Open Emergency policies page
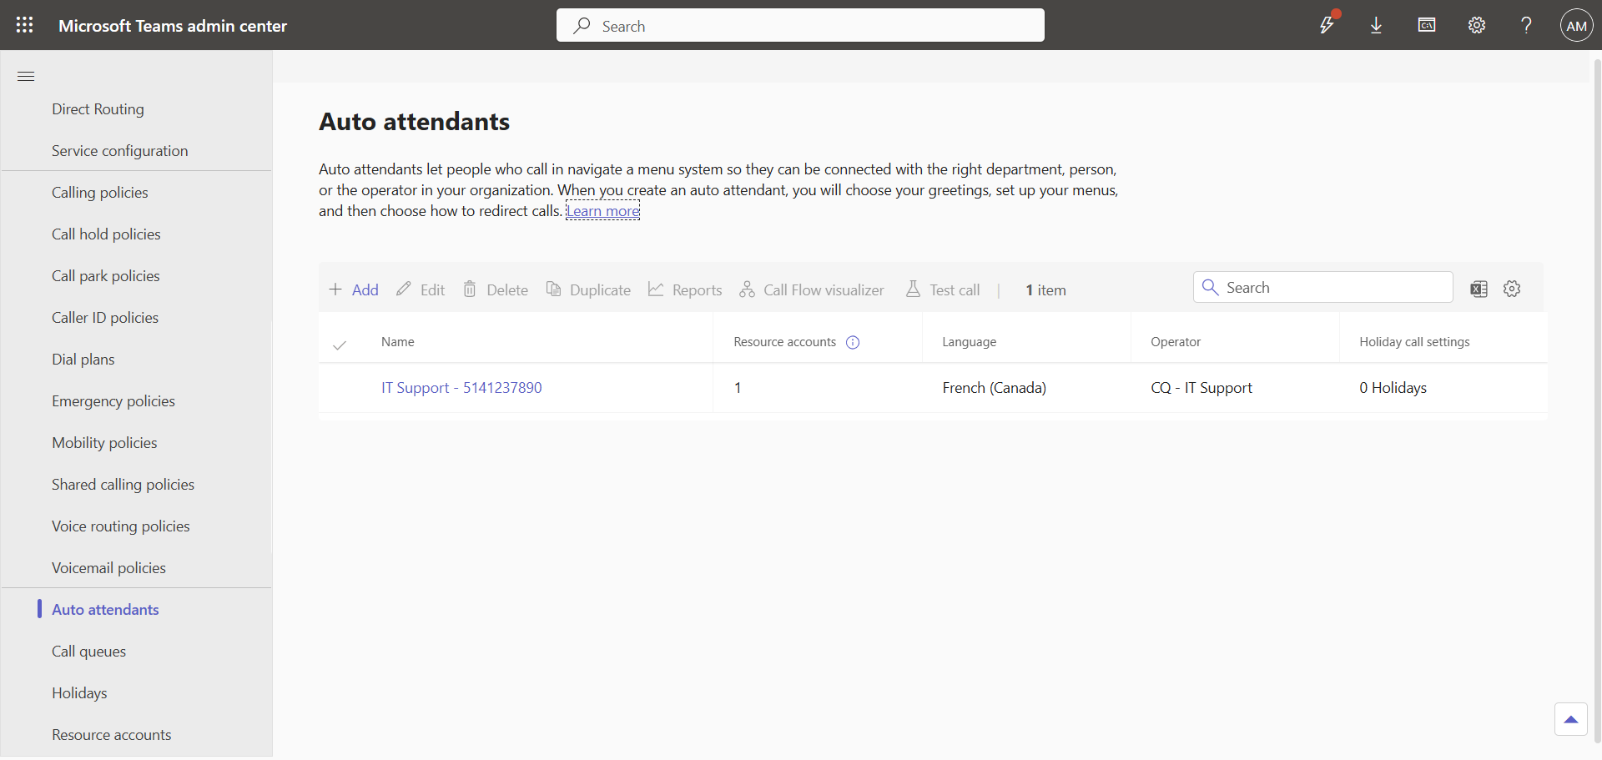 pyautogui.click(x=113, y=401)
